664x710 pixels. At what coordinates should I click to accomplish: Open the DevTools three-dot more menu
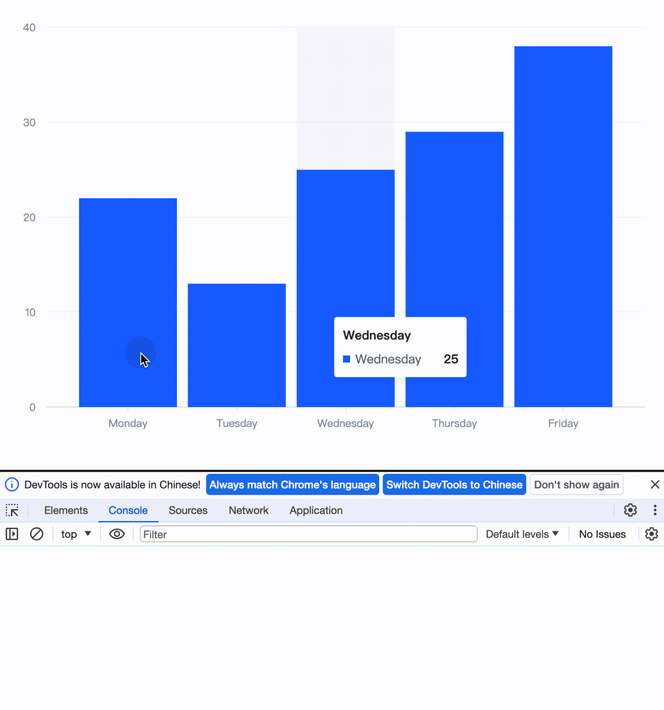point(655,510)
